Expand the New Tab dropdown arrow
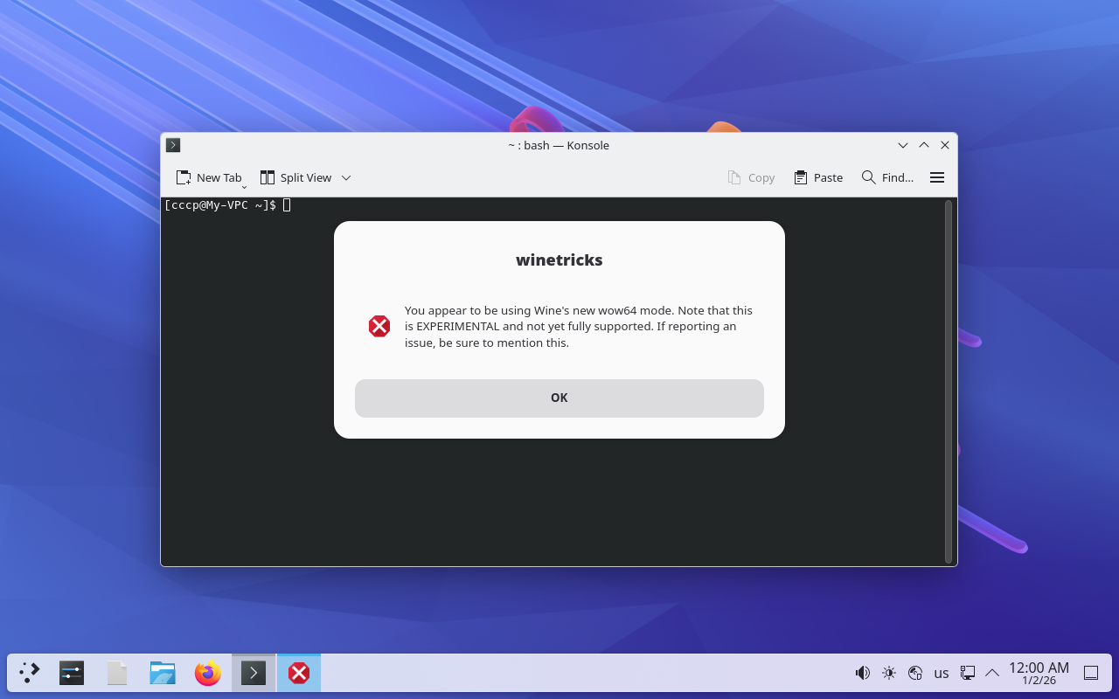Screen dimensions: 1119x699 (245, 185)
